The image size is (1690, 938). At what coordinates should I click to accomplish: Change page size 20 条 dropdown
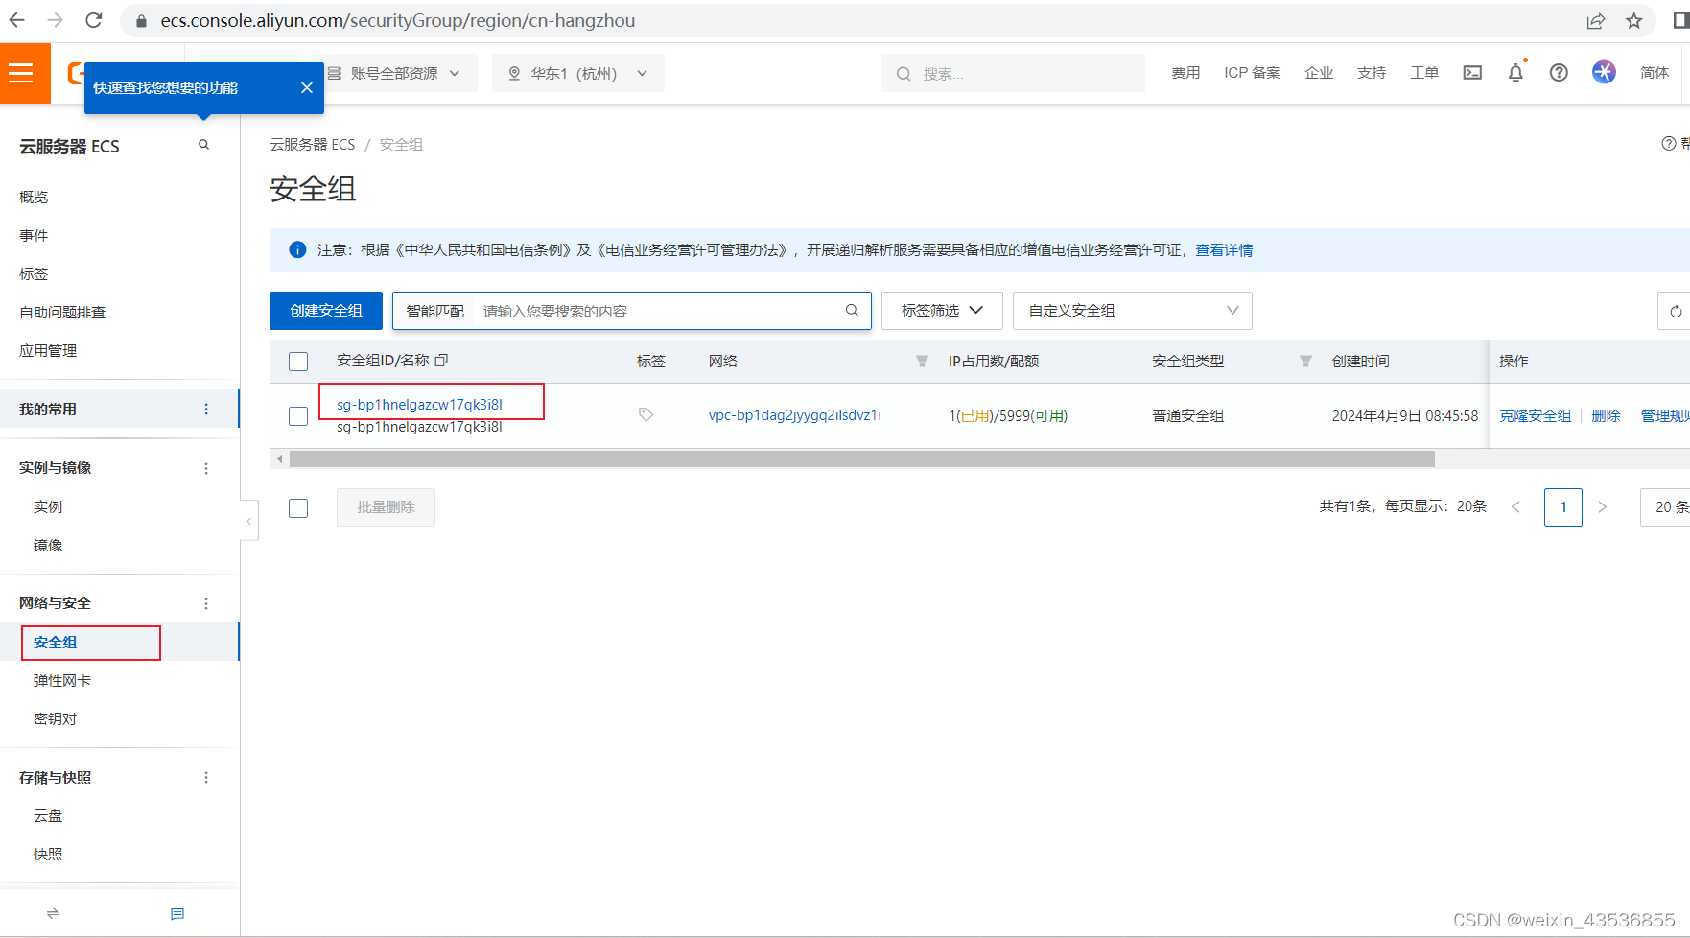click(x=1667, y=507)
